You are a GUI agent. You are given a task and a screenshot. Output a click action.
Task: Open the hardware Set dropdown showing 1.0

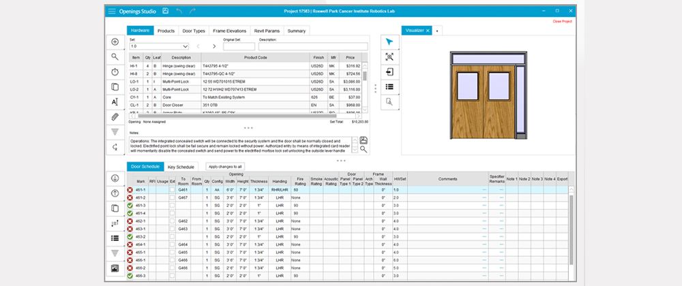[x=159, y=46]
